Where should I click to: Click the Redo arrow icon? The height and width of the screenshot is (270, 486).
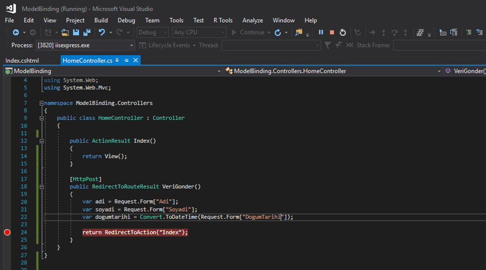[119, 32]
